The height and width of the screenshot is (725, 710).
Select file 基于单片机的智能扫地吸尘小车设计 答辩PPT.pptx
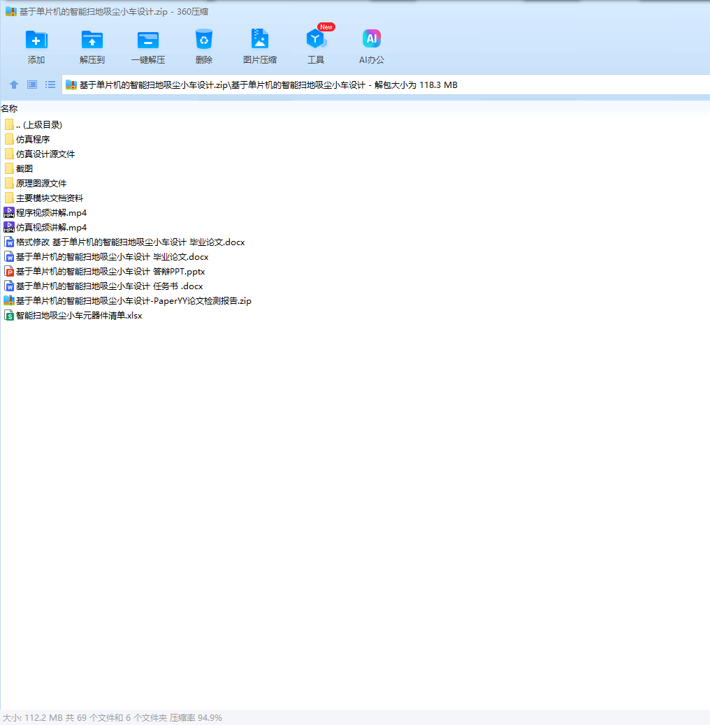[x=110, y=272]
